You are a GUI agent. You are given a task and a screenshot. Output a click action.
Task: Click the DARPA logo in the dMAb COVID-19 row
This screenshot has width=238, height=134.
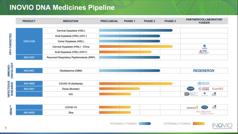pos(205,107)
